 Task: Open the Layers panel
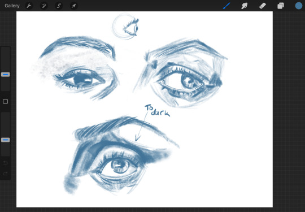click(x=281, y=6)
